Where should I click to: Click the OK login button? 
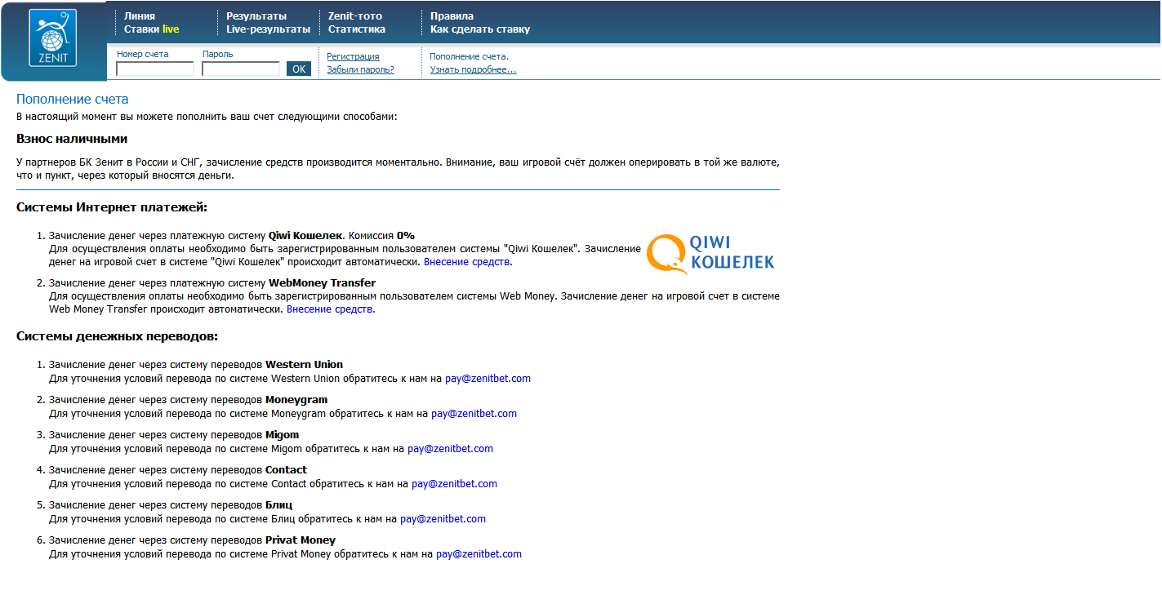(299, 69)
